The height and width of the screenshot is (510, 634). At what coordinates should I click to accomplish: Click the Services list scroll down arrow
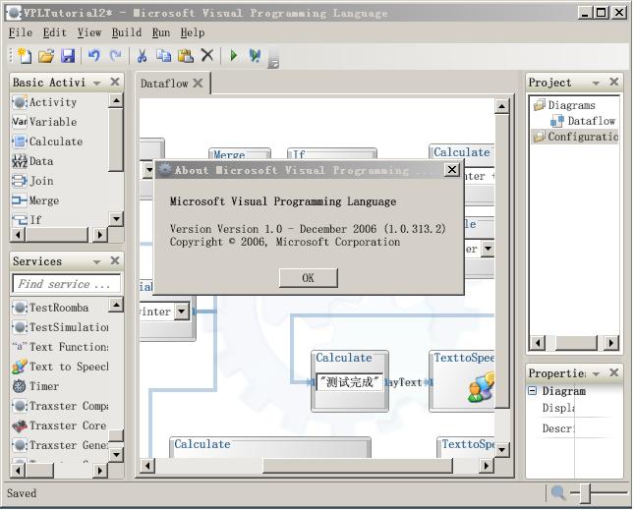point(116,454)
